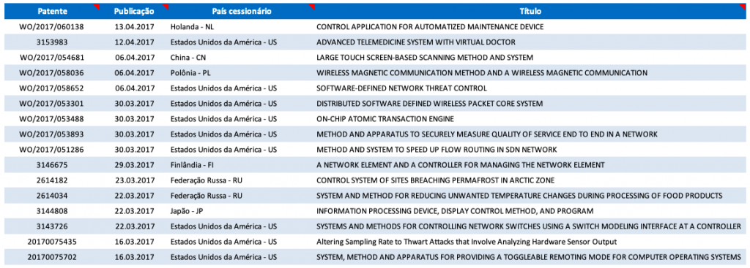Select title SOFTWARE-DEFINED NETWORK THREAT CONTROL
750x268 pixels.
402,88
